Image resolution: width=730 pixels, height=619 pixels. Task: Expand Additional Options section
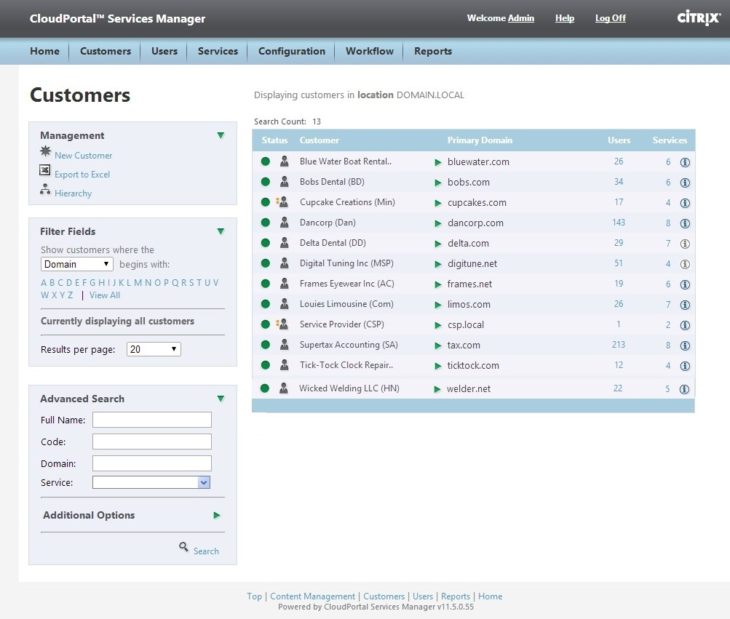click(x=217, y=515)
